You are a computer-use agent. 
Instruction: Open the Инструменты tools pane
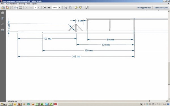[x=144, y=8]
